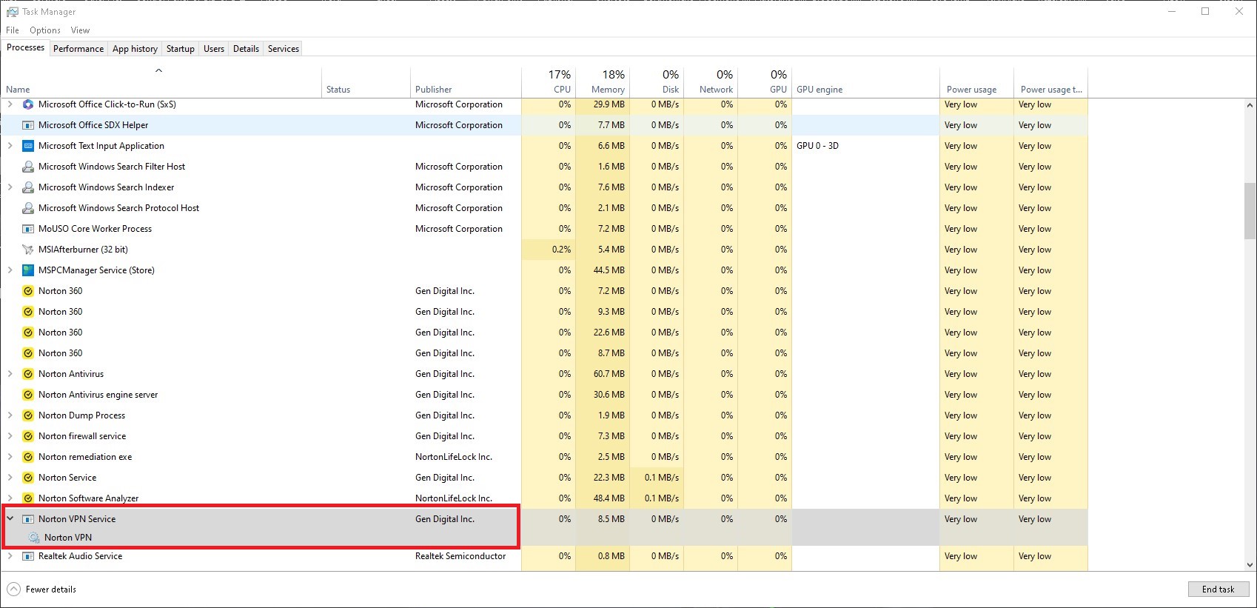This screenshot has height=608, width=1257.
Task: Click the Task Manager title bar icon
Action: 12,12
